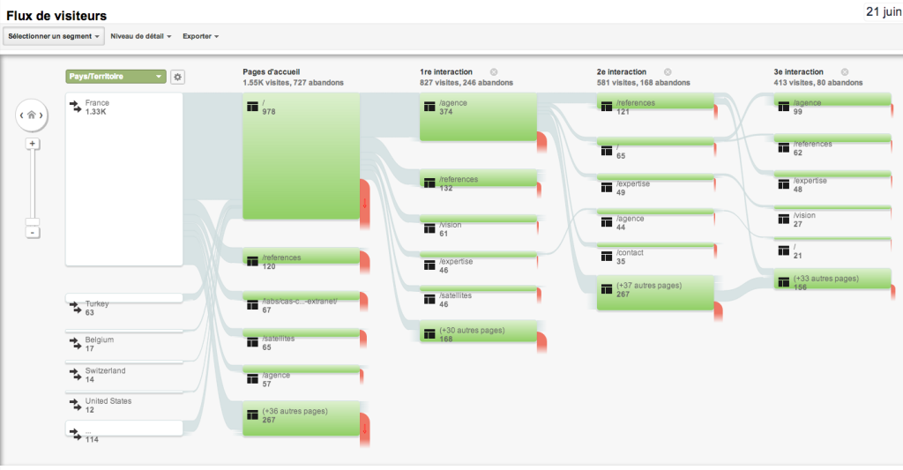Screen dimensions: 903x470
Task: Click the France source arrow icon
Action: point(76,107)
